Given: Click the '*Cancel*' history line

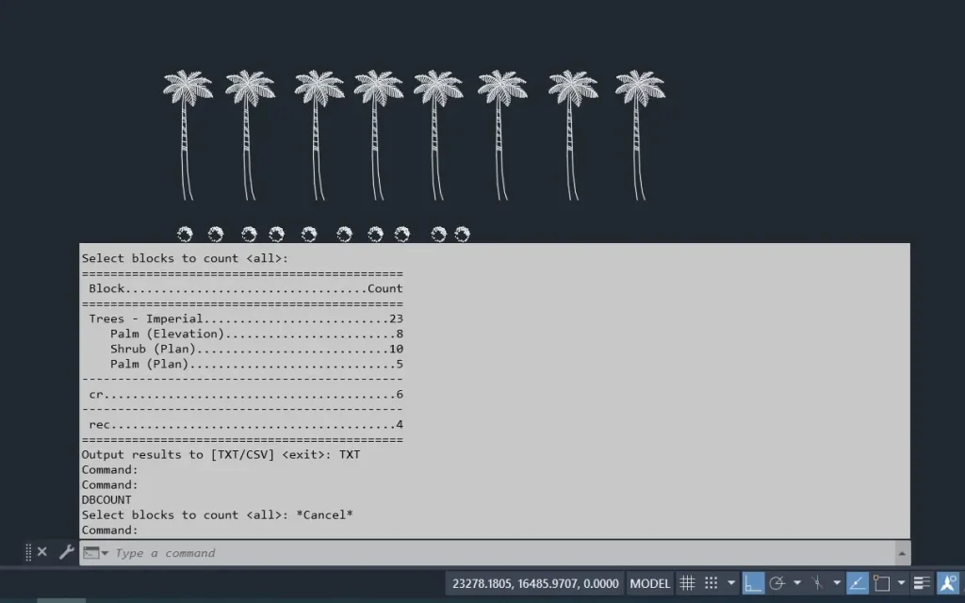Looking at the screenshot, I should [x=218, y=515].
